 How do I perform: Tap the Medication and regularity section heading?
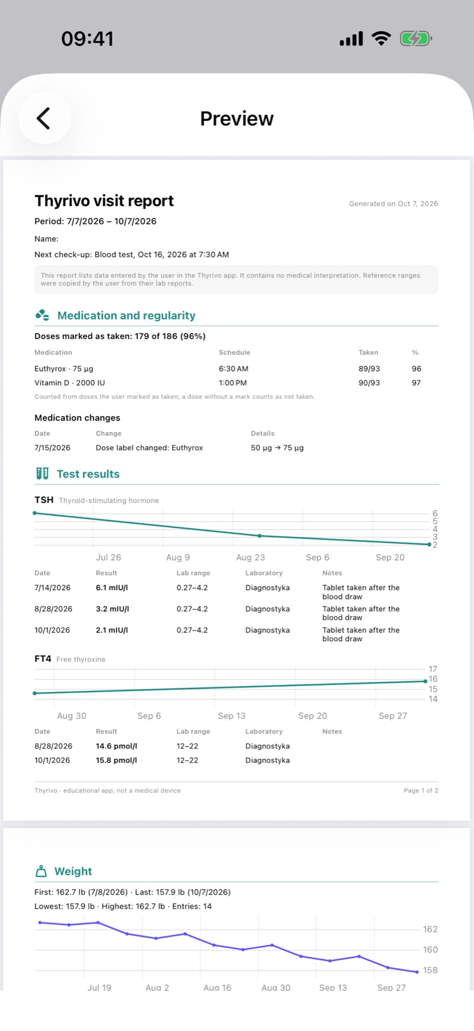click(x=126, y=315)
